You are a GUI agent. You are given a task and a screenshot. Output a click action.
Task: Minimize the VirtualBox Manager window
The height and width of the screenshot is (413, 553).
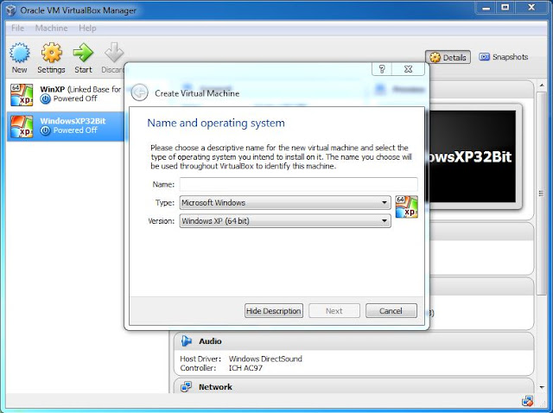click(x=486, y=8)
